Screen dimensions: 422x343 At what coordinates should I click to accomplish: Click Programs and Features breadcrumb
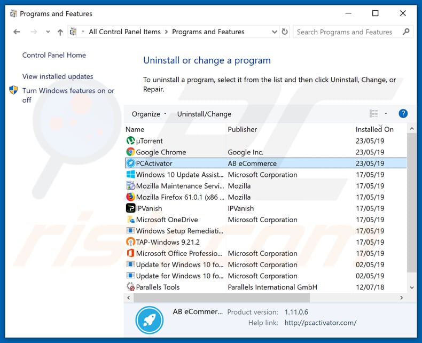pyautogui.click(x=208, y=32)
